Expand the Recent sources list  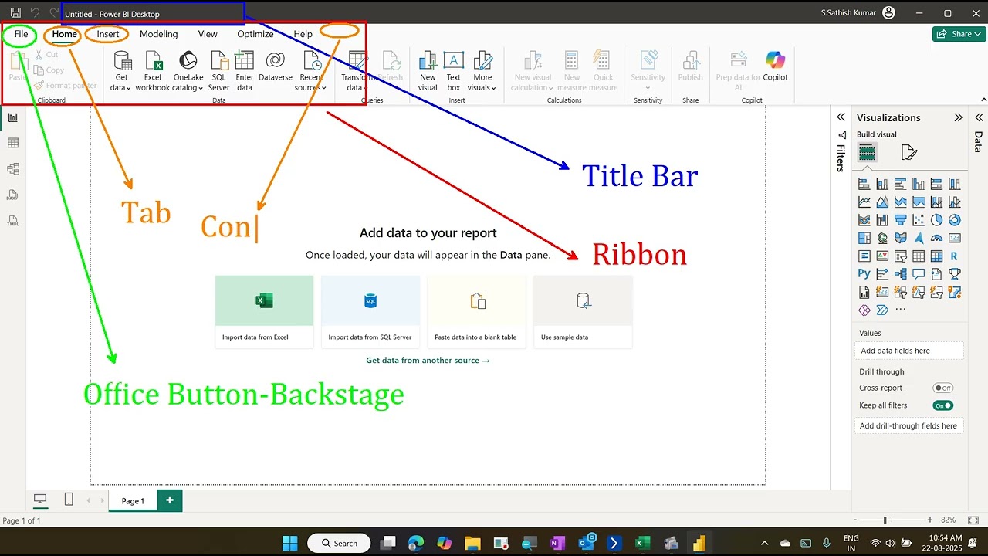(313, 71)
